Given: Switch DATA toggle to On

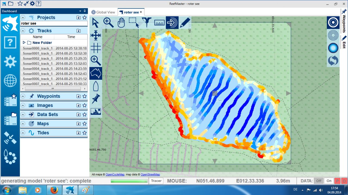Looking at the screenshot, I should [329, 181].
